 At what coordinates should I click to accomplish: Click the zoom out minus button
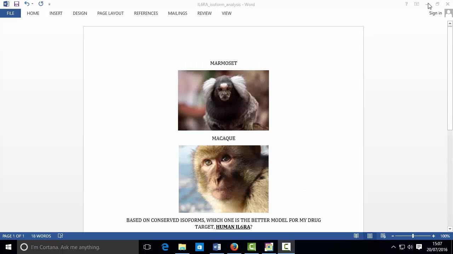click(x=392, y=236)
